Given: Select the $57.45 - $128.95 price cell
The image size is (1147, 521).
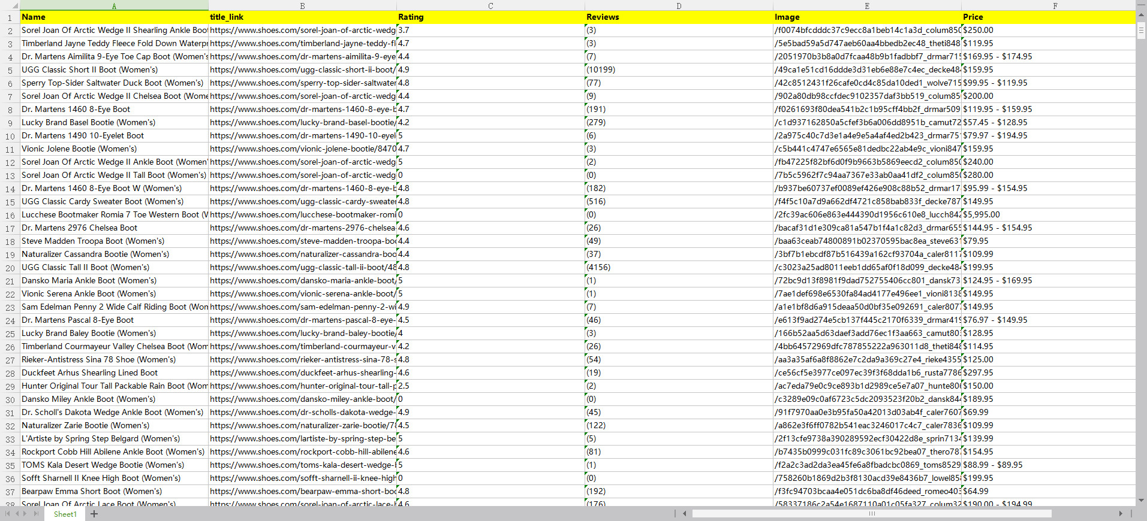Looking at the screenshot, I should coord(1048,123).
